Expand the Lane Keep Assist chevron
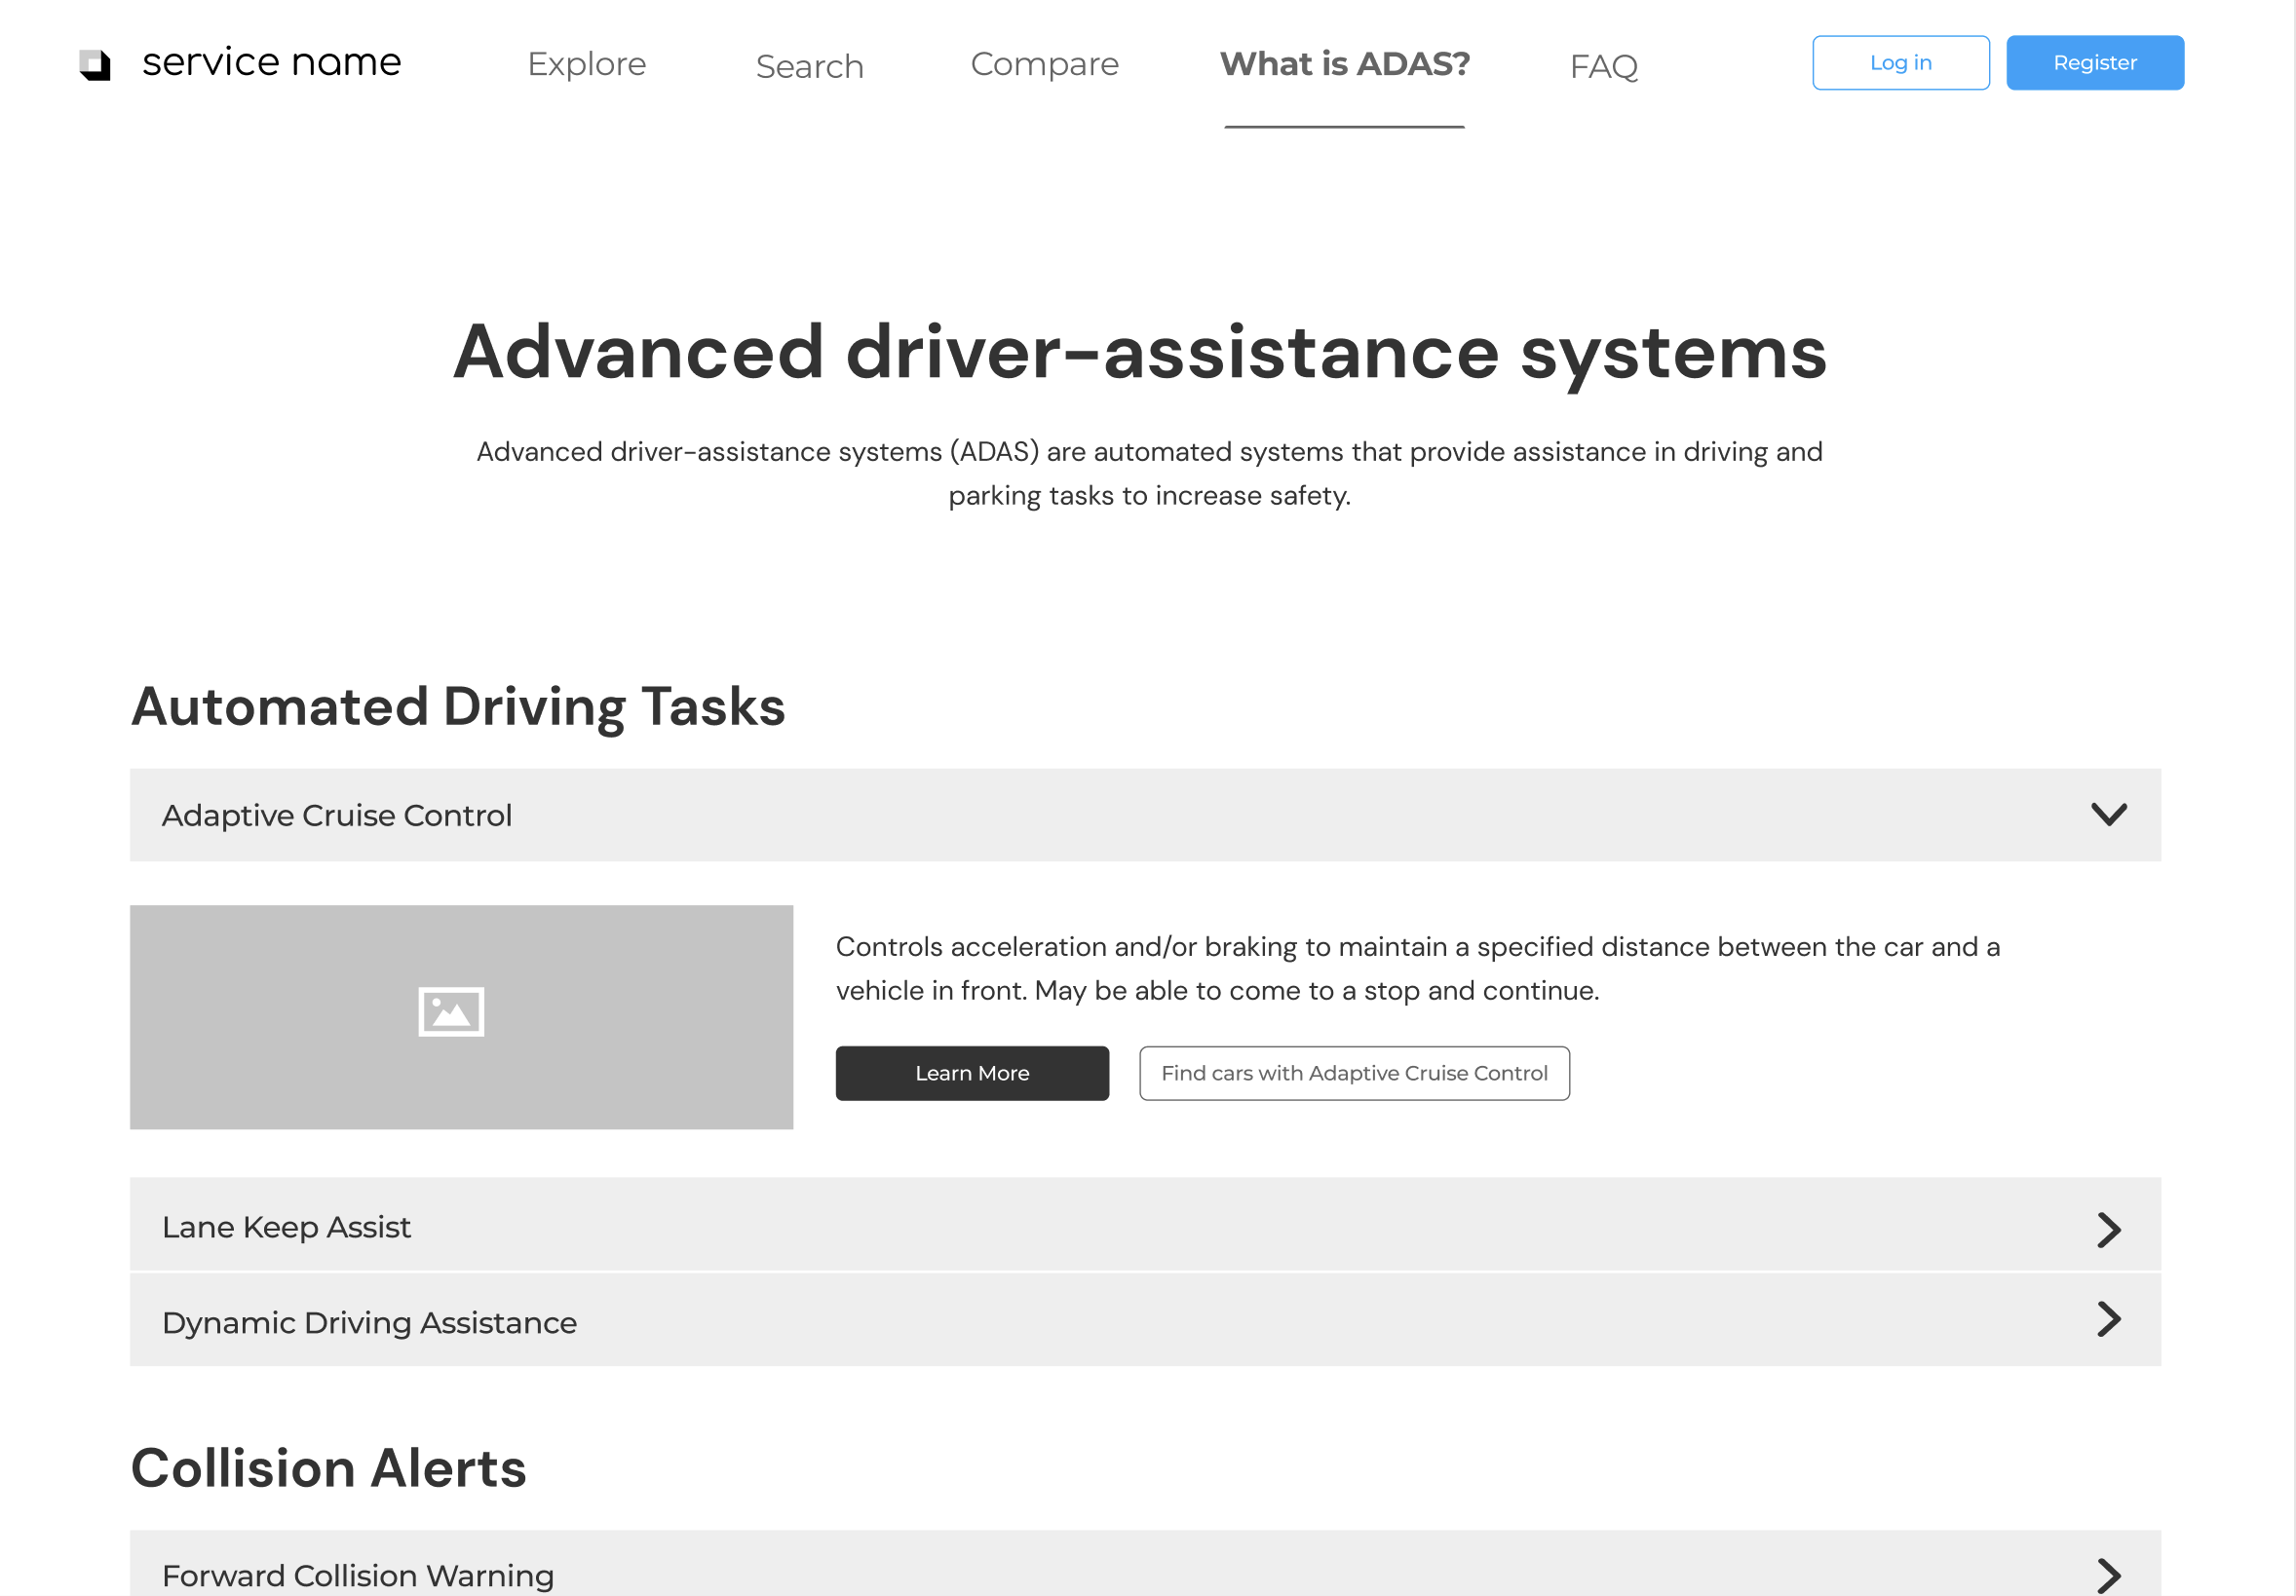The image size is (2296, 1596). [x=2109, y=1230]
